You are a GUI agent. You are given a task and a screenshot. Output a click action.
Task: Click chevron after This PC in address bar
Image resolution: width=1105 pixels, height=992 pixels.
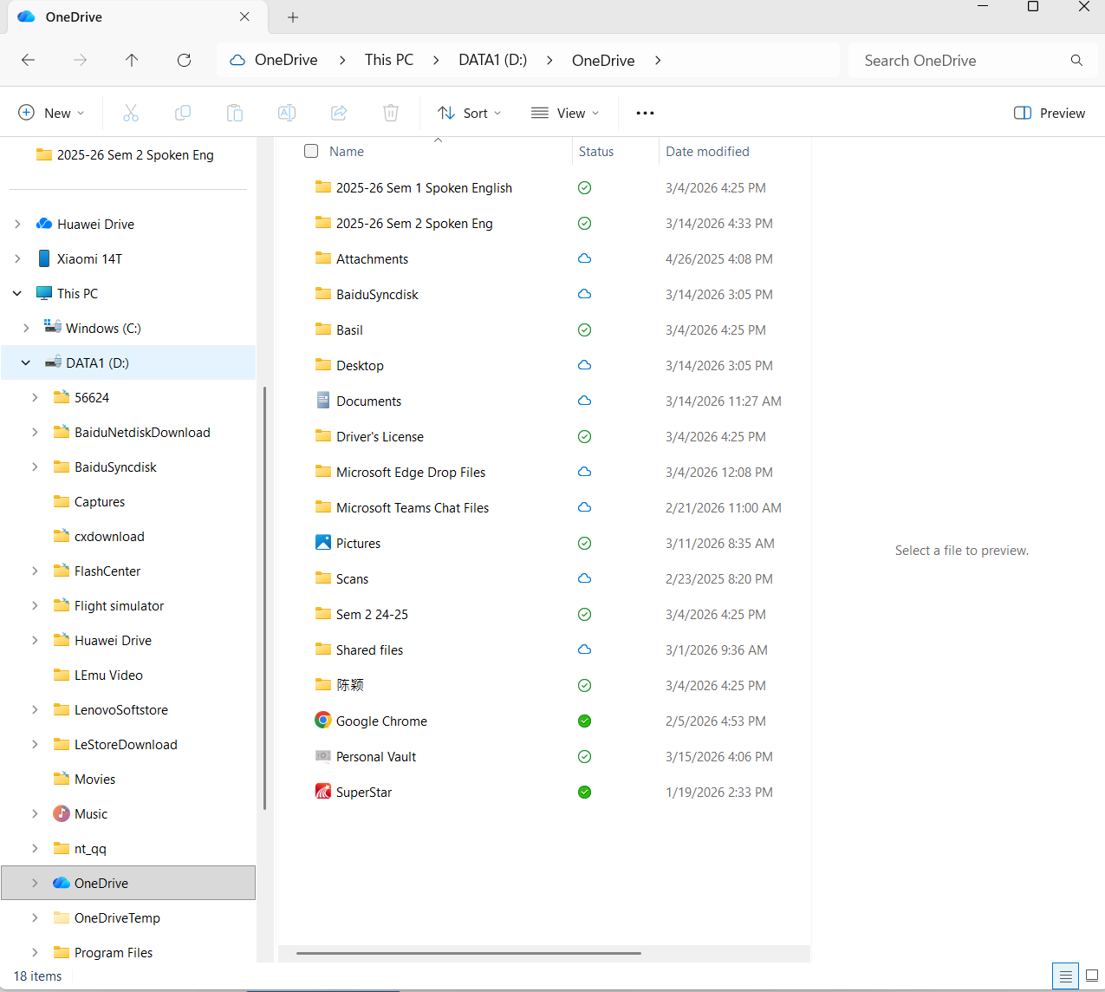click(436, 60)
